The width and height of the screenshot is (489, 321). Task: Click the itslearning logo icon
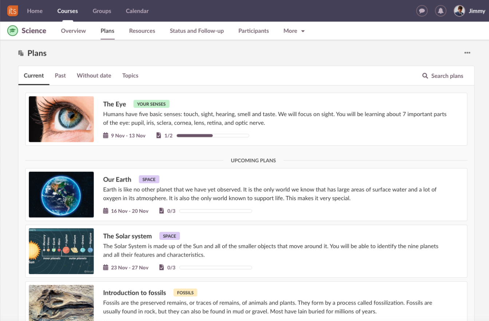(12, 11)
